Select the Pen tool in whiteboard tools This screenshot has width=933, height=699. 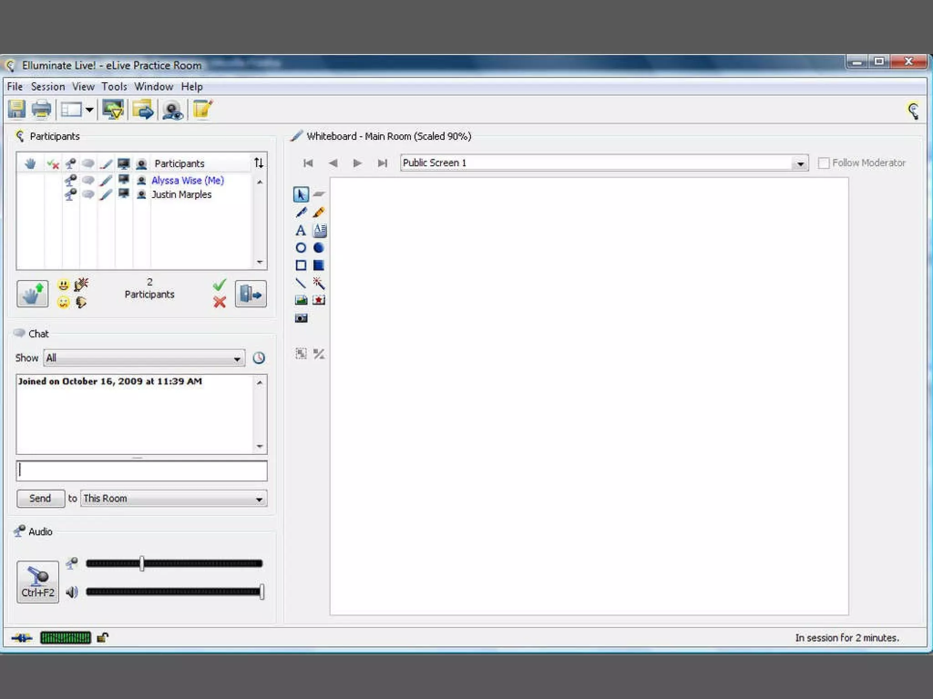(x=301, y=213)
